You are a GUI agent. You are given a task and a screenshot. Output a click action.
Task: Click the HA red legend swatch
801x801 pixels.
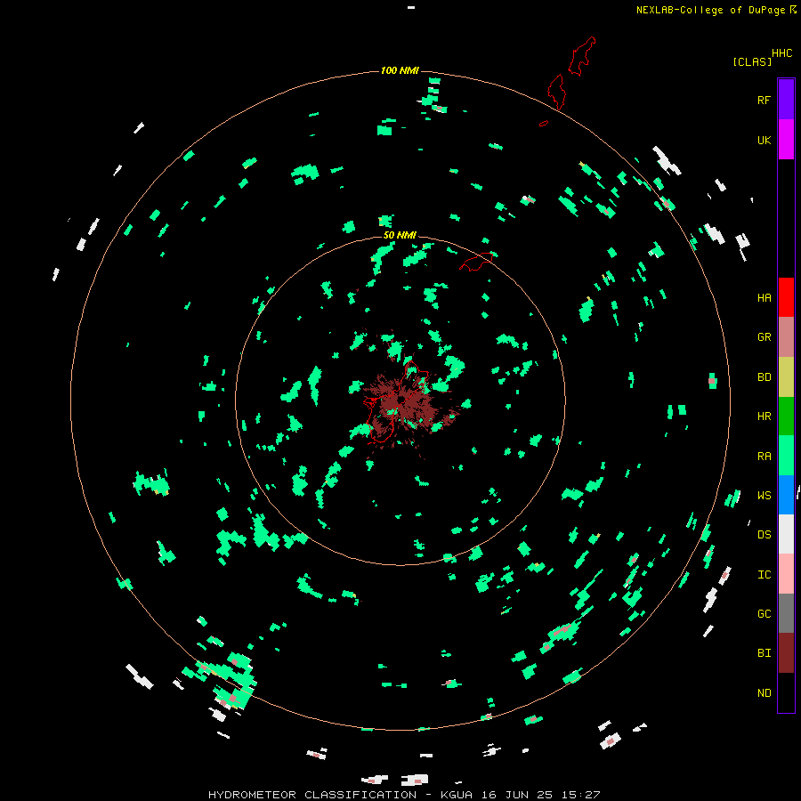786,297
